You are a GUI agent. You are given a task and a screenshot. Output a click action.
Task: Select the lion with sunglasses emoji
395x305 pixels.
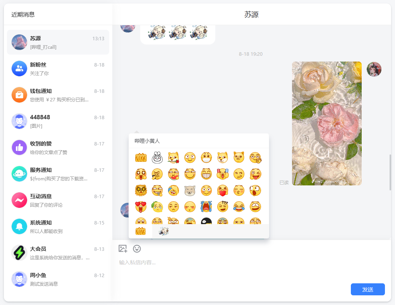(141, 190)
